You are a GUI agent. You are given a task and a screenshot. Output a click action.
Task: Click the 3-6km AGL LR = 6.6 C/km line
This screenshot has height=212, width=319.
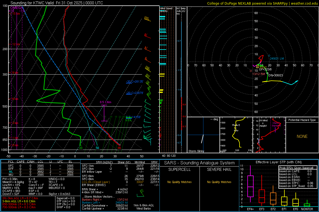coord(19,201)
